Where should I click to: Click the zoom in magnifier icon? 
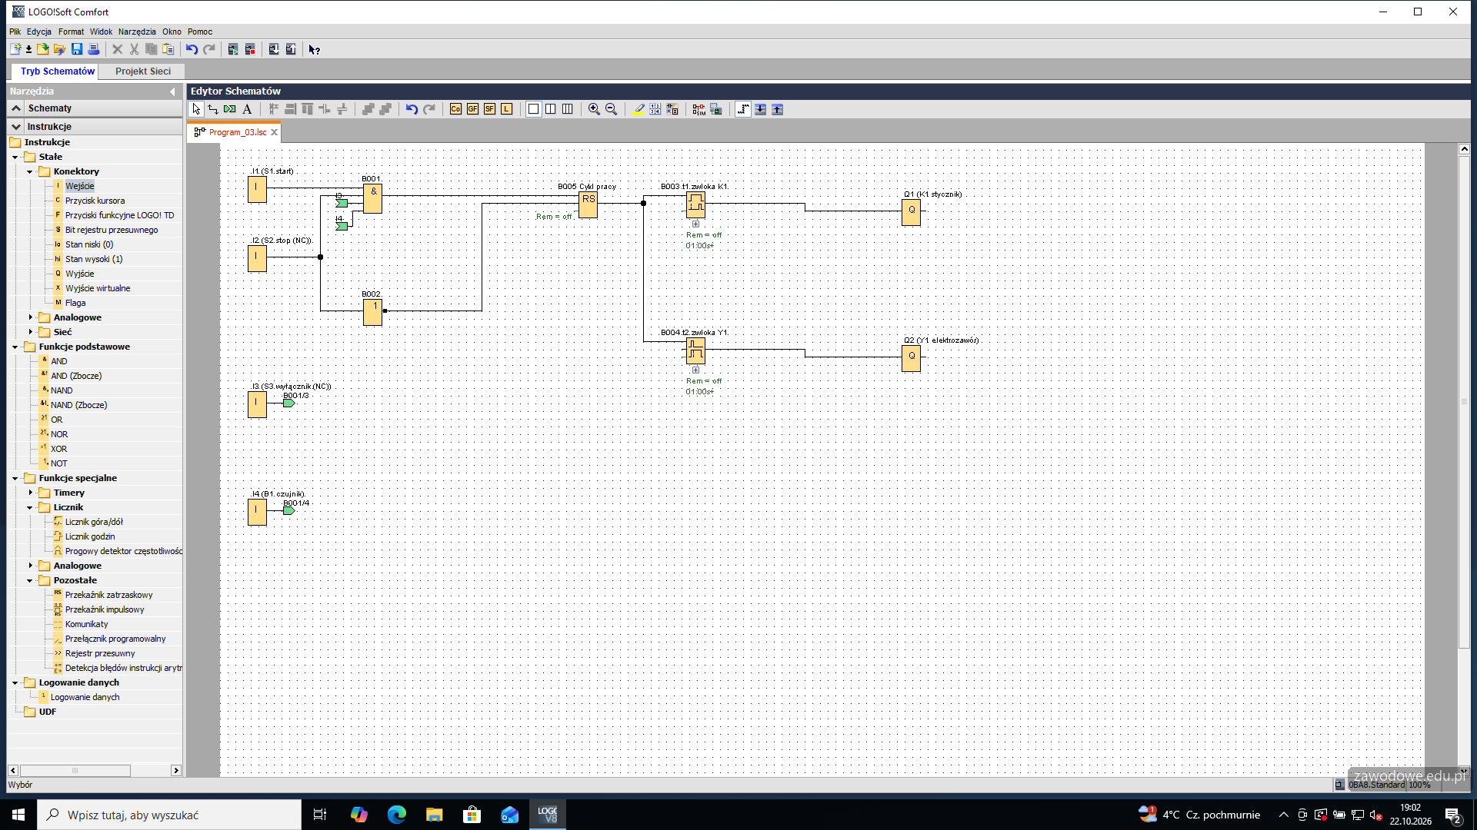(594, 109)
